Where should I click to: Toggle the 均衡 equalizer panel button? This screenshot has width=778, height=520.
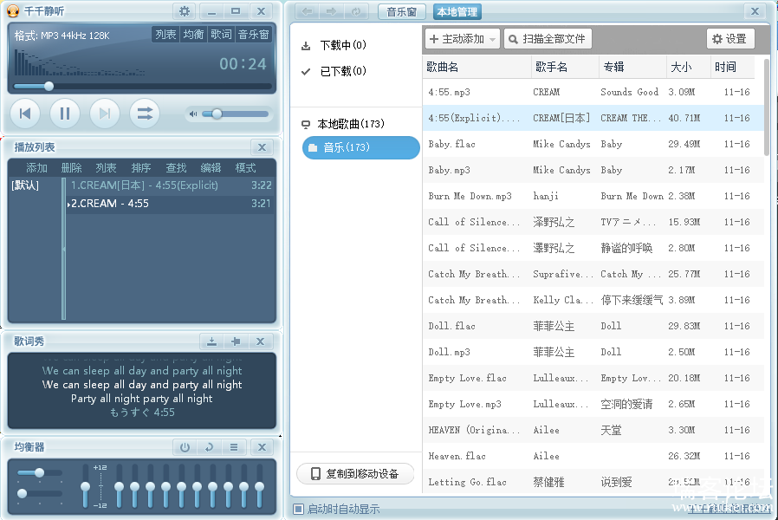(193, 35)
